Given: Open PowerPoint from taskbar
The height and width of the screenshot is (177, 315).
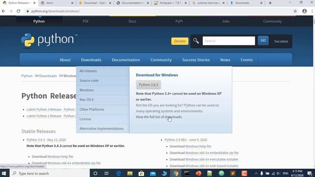Looking at the screenshot, I should click(x=198, y=174).
